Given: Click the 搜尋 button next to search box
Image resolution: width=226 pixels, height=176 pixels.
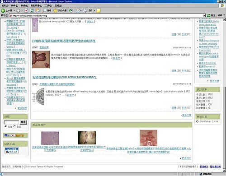Looking at the screenshot, I should (24, 122).
